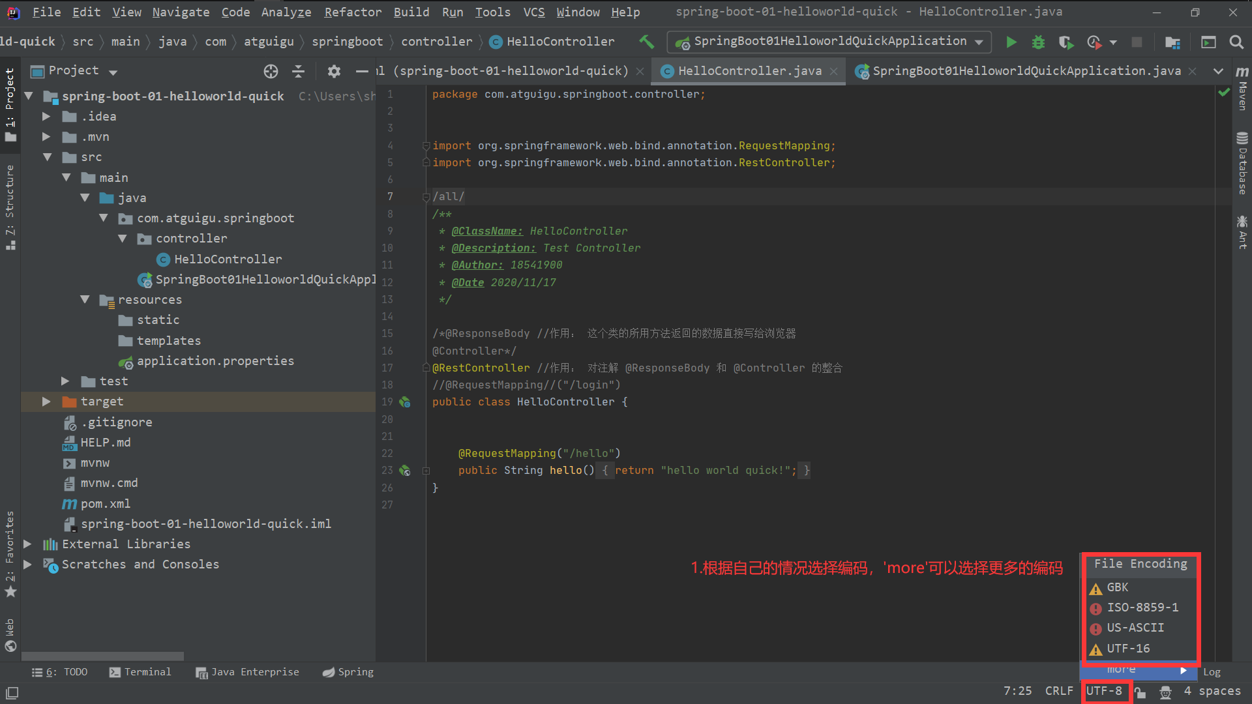Switch to SpringBoot01HelloworldQuickApplication.java tab
The image size is (1252, 704).
point(1026,71)
